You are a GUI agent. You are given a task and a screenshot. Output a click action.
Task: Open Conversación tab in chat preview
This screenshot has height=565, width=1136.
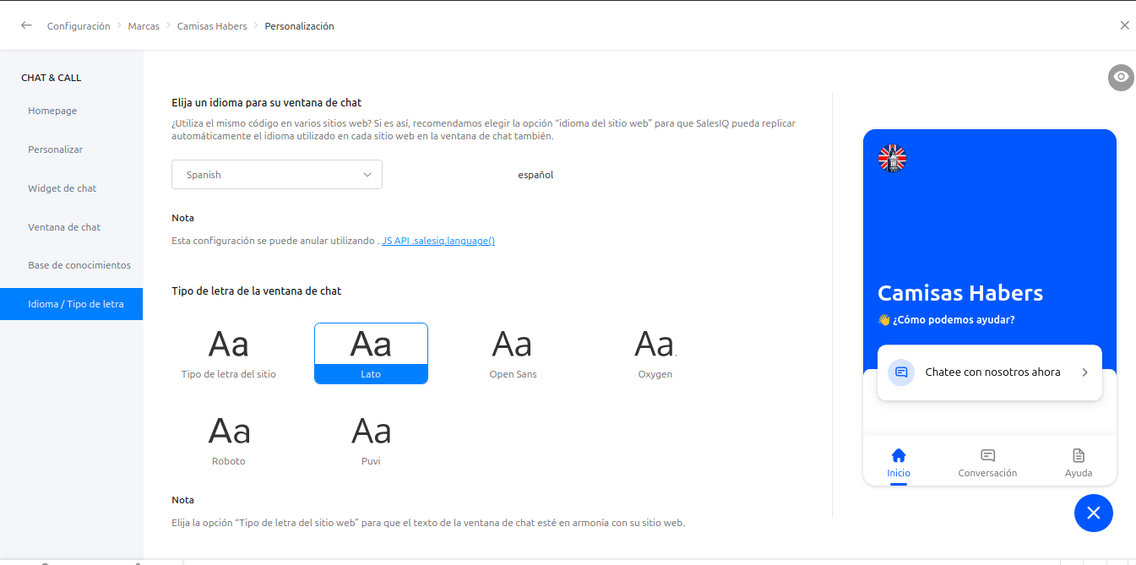click(x=987, y=464)
